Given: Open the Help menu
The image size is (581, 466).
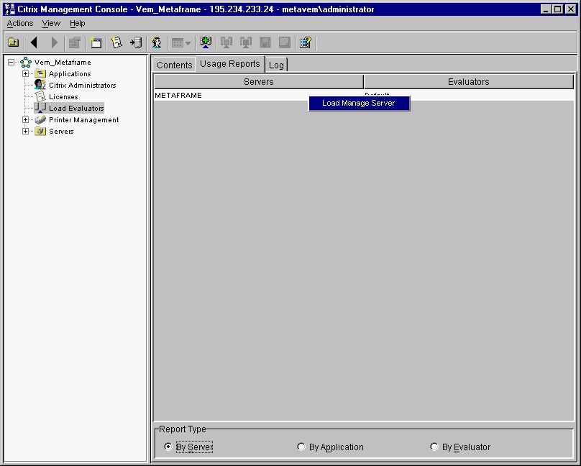Looking at the screenshot, I should coord(78,23).
